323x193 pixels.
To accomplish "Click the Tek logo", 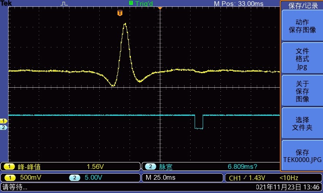I will pos(6,3).
